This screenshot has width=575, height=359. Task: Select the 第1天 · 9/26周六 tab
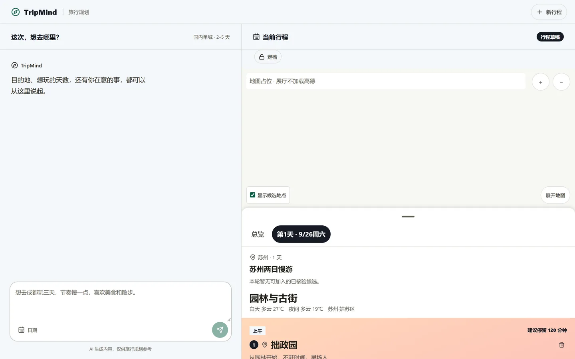[301, 234]
